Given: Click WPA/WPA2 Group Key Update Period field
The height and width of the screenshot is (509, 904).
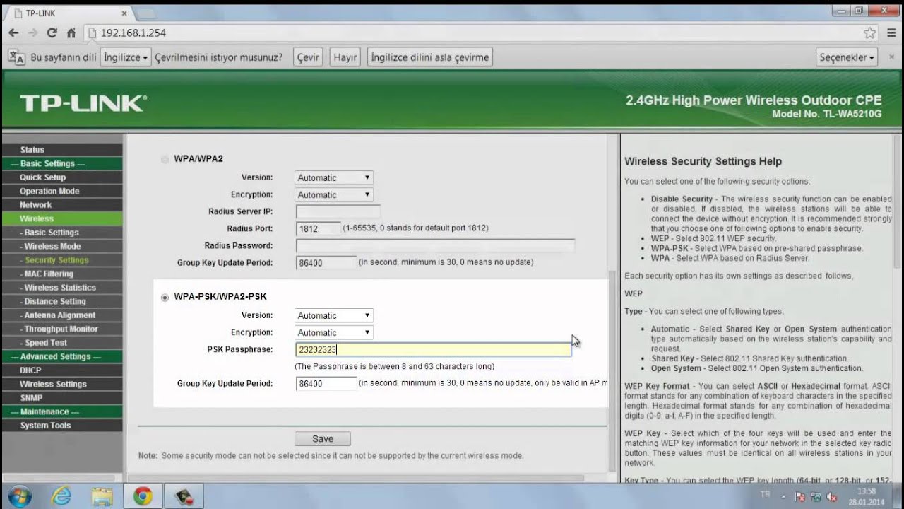Looking at the screenshot, I should [326, 262].
